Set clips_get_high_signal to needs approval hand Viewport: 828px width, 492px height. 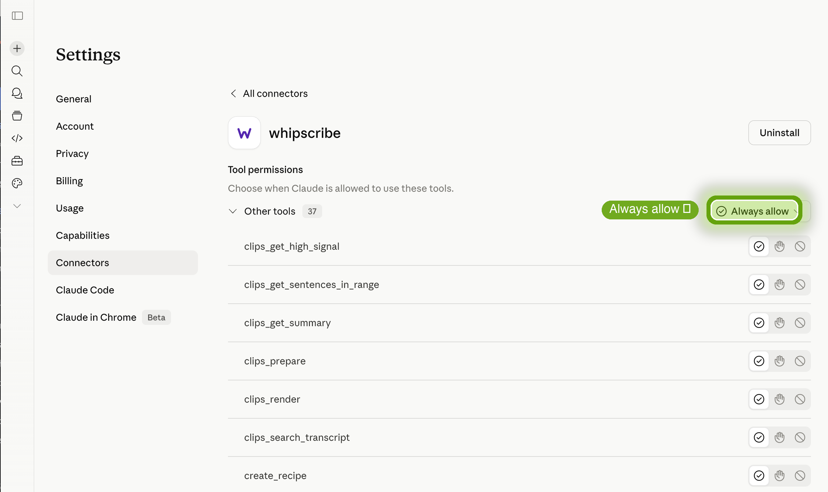[780, 246]
